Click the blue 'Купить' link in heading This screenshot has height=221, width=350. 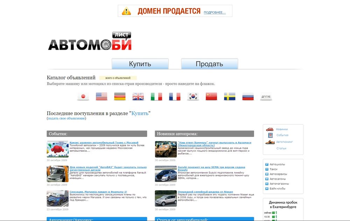[x=140, y=113]
